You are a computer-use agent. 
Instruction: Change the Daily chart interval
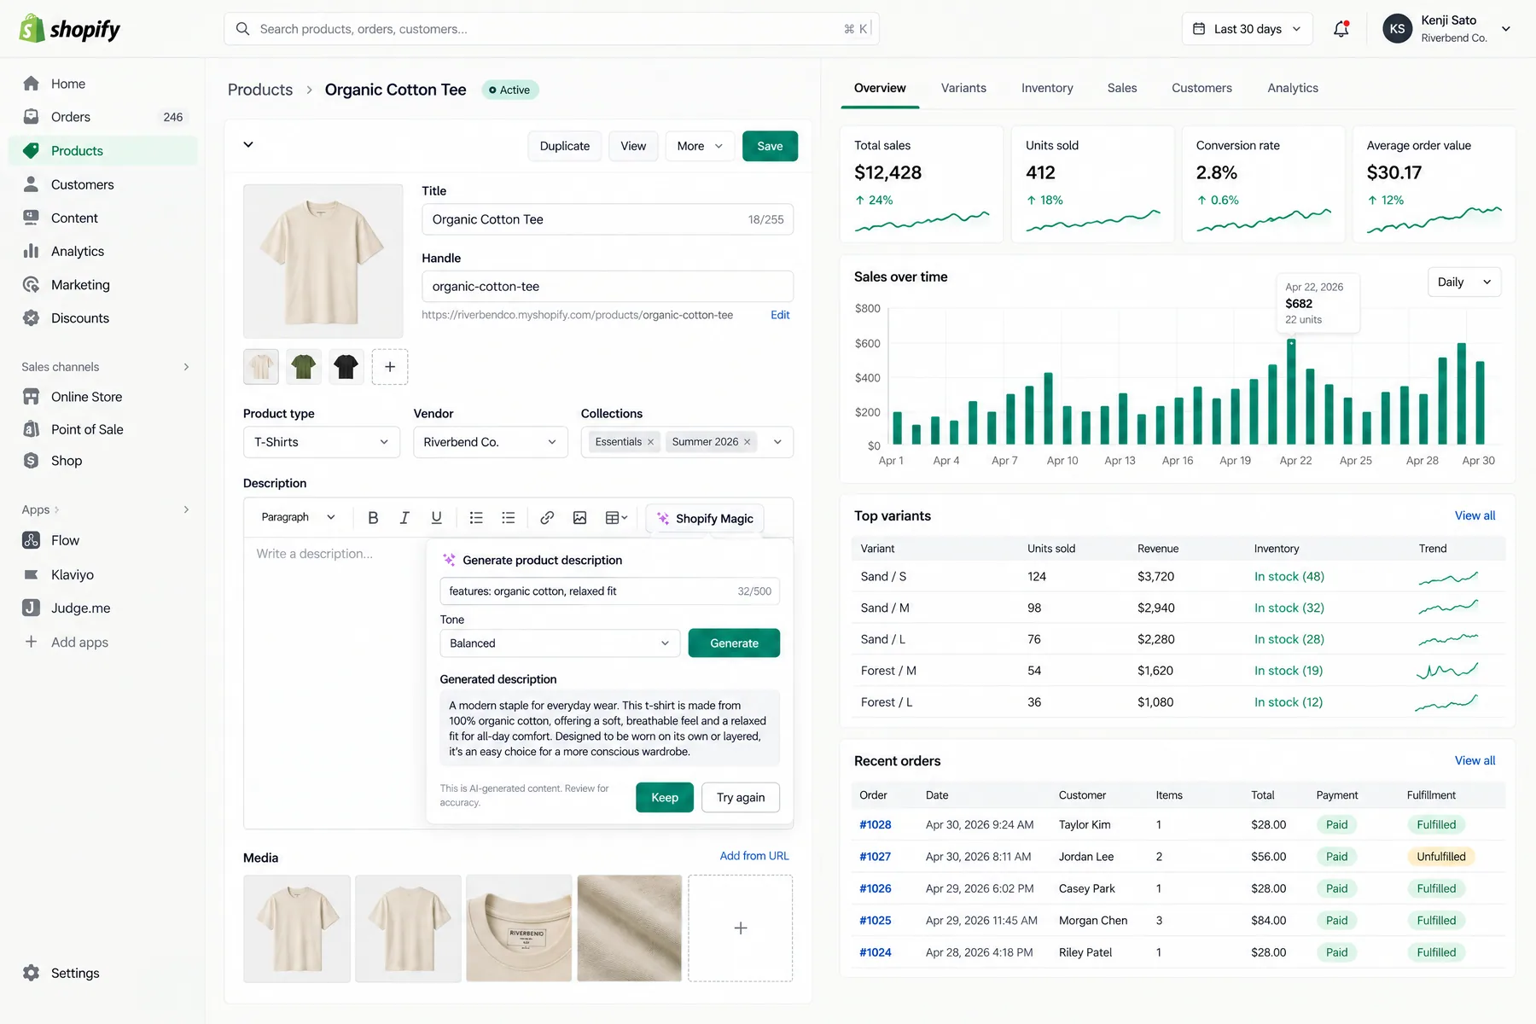tap(1464, 282)
